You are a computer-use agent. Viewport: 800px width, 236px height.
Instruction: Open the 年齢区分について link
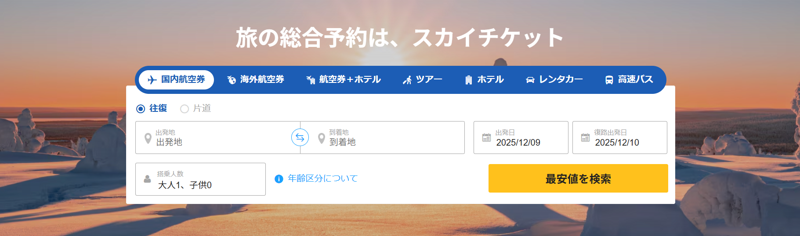(x=323, y=179)
